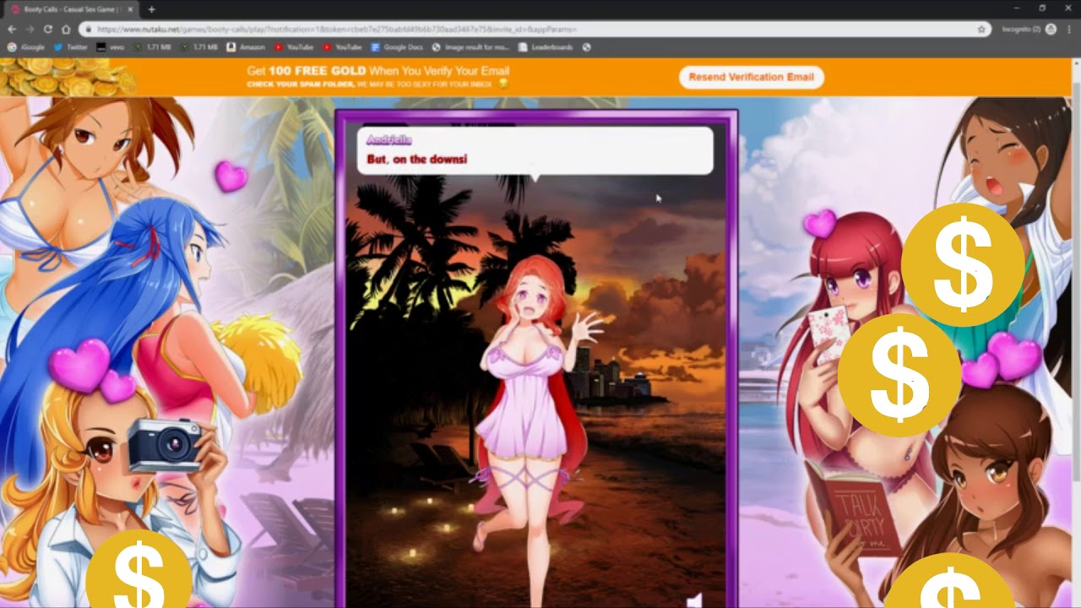Minimize the Chrome window
The width and height of the screenshot is (1081, 608).
tap(1017, 8)
